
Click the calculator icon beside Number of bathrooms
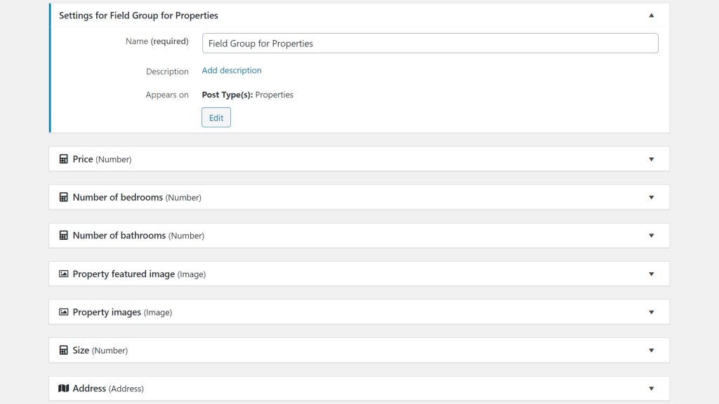pyautogui.click(x=63, y=236)
